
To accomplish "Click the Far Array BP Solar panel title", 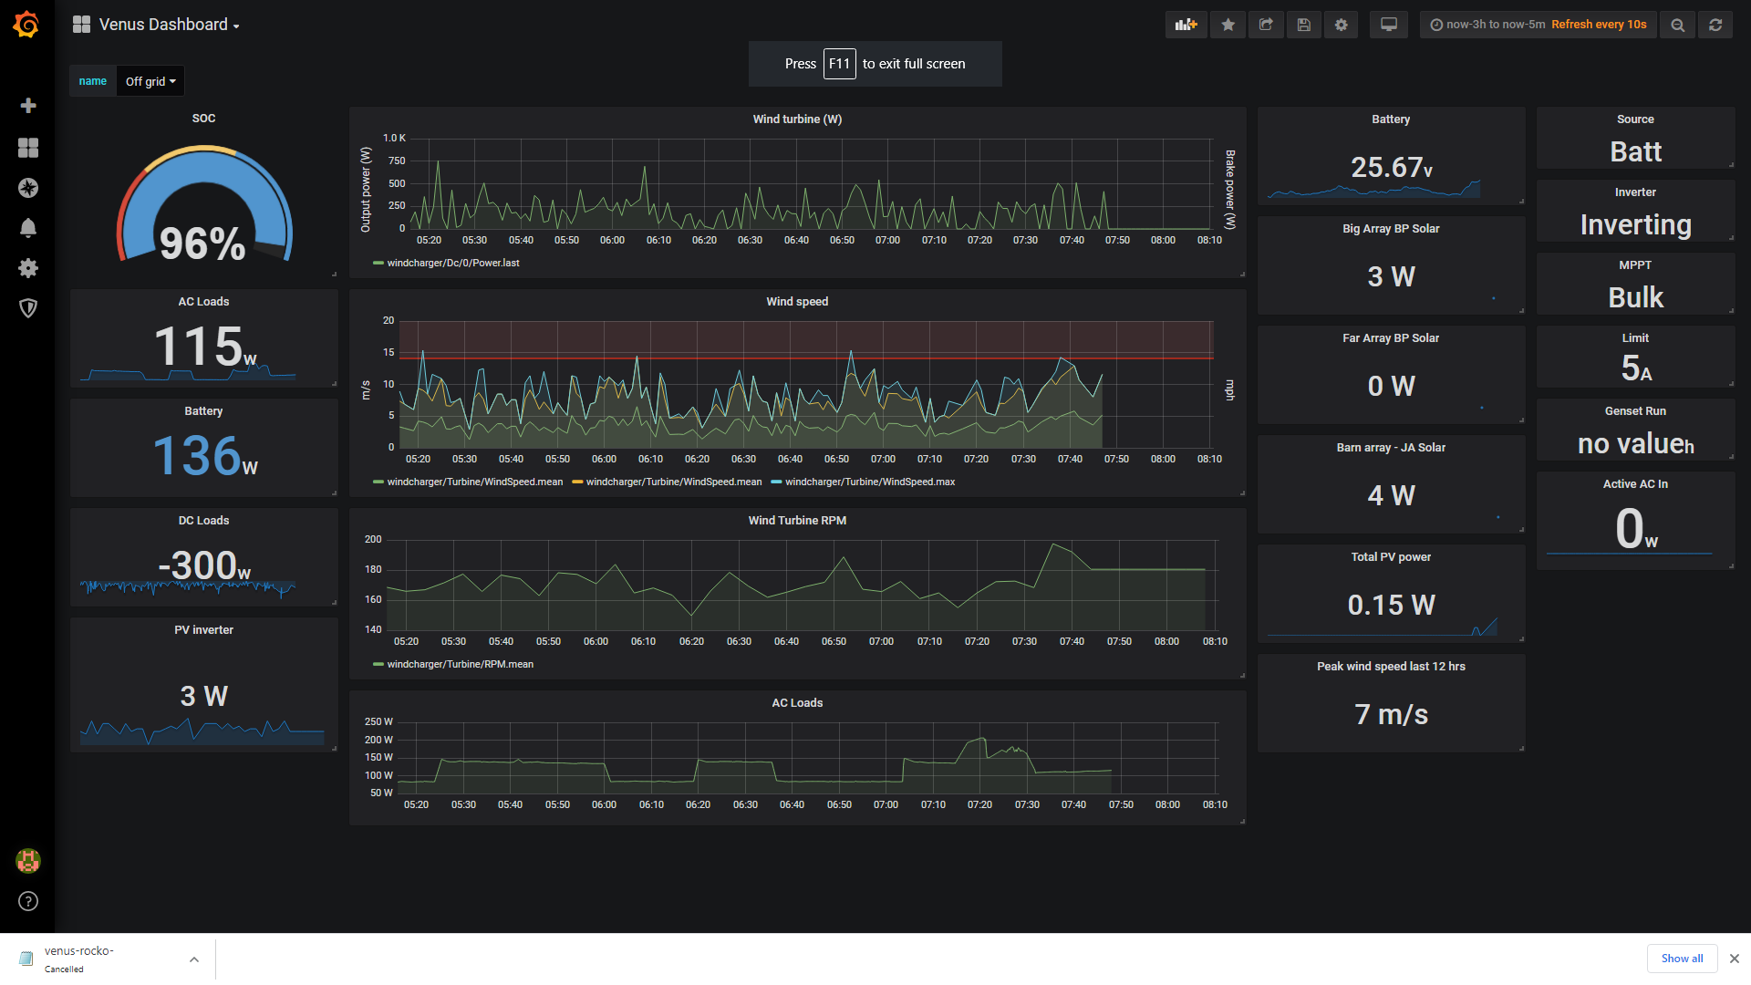I will [x=1391, y=338].
